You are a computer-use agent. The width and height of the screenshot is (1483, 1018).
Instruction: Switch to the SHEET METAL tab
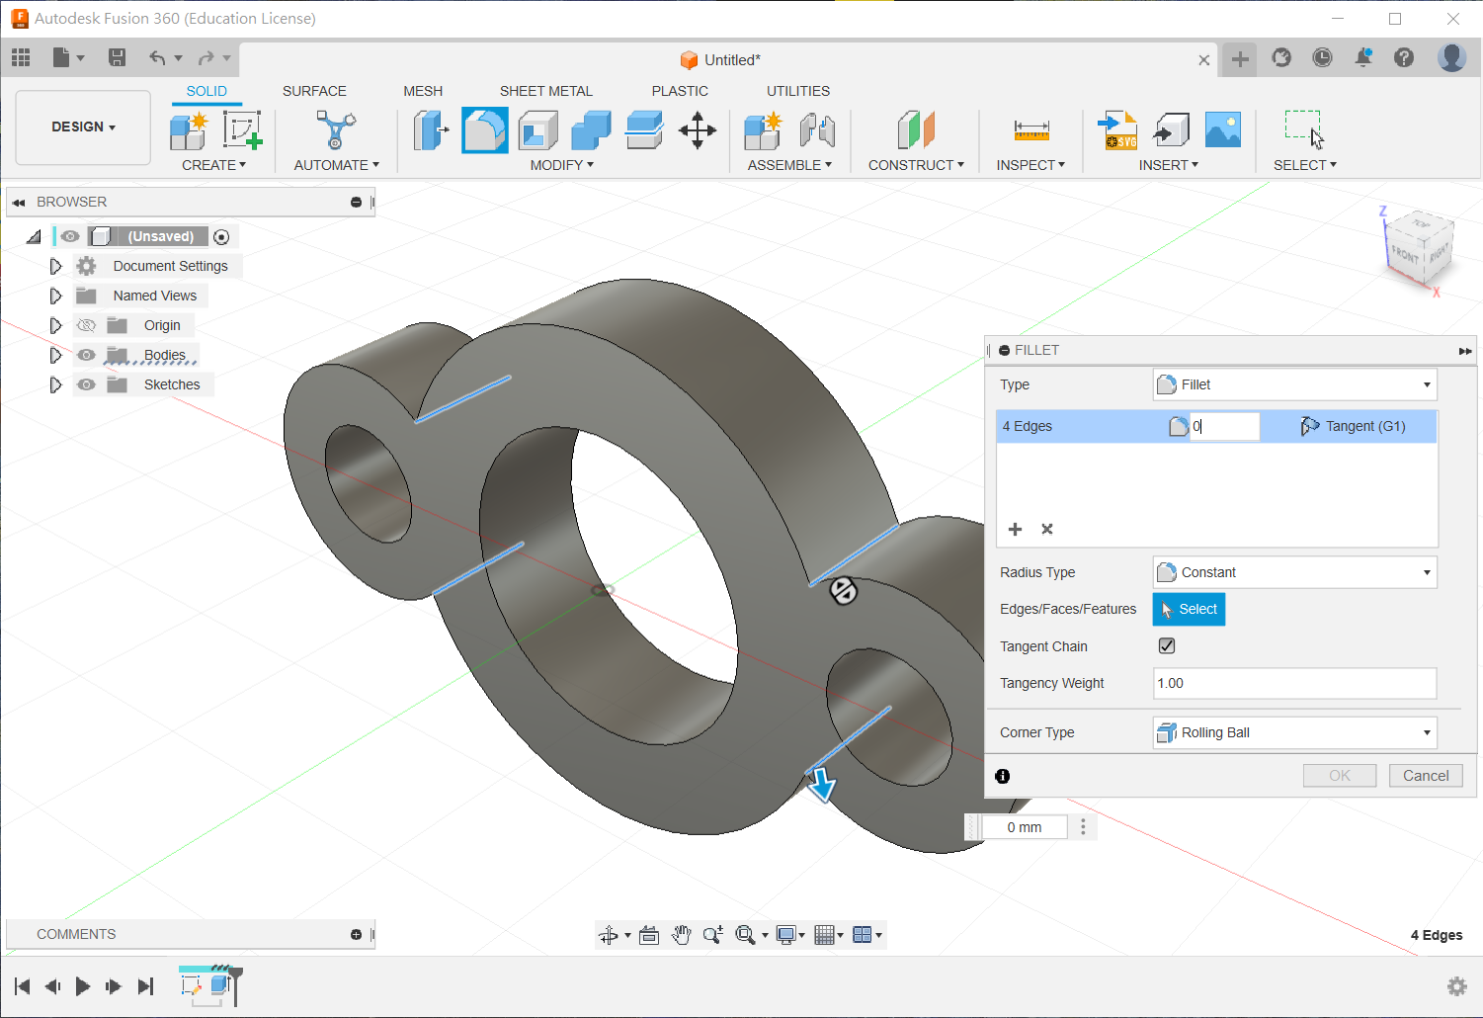(x=545, y=91)
